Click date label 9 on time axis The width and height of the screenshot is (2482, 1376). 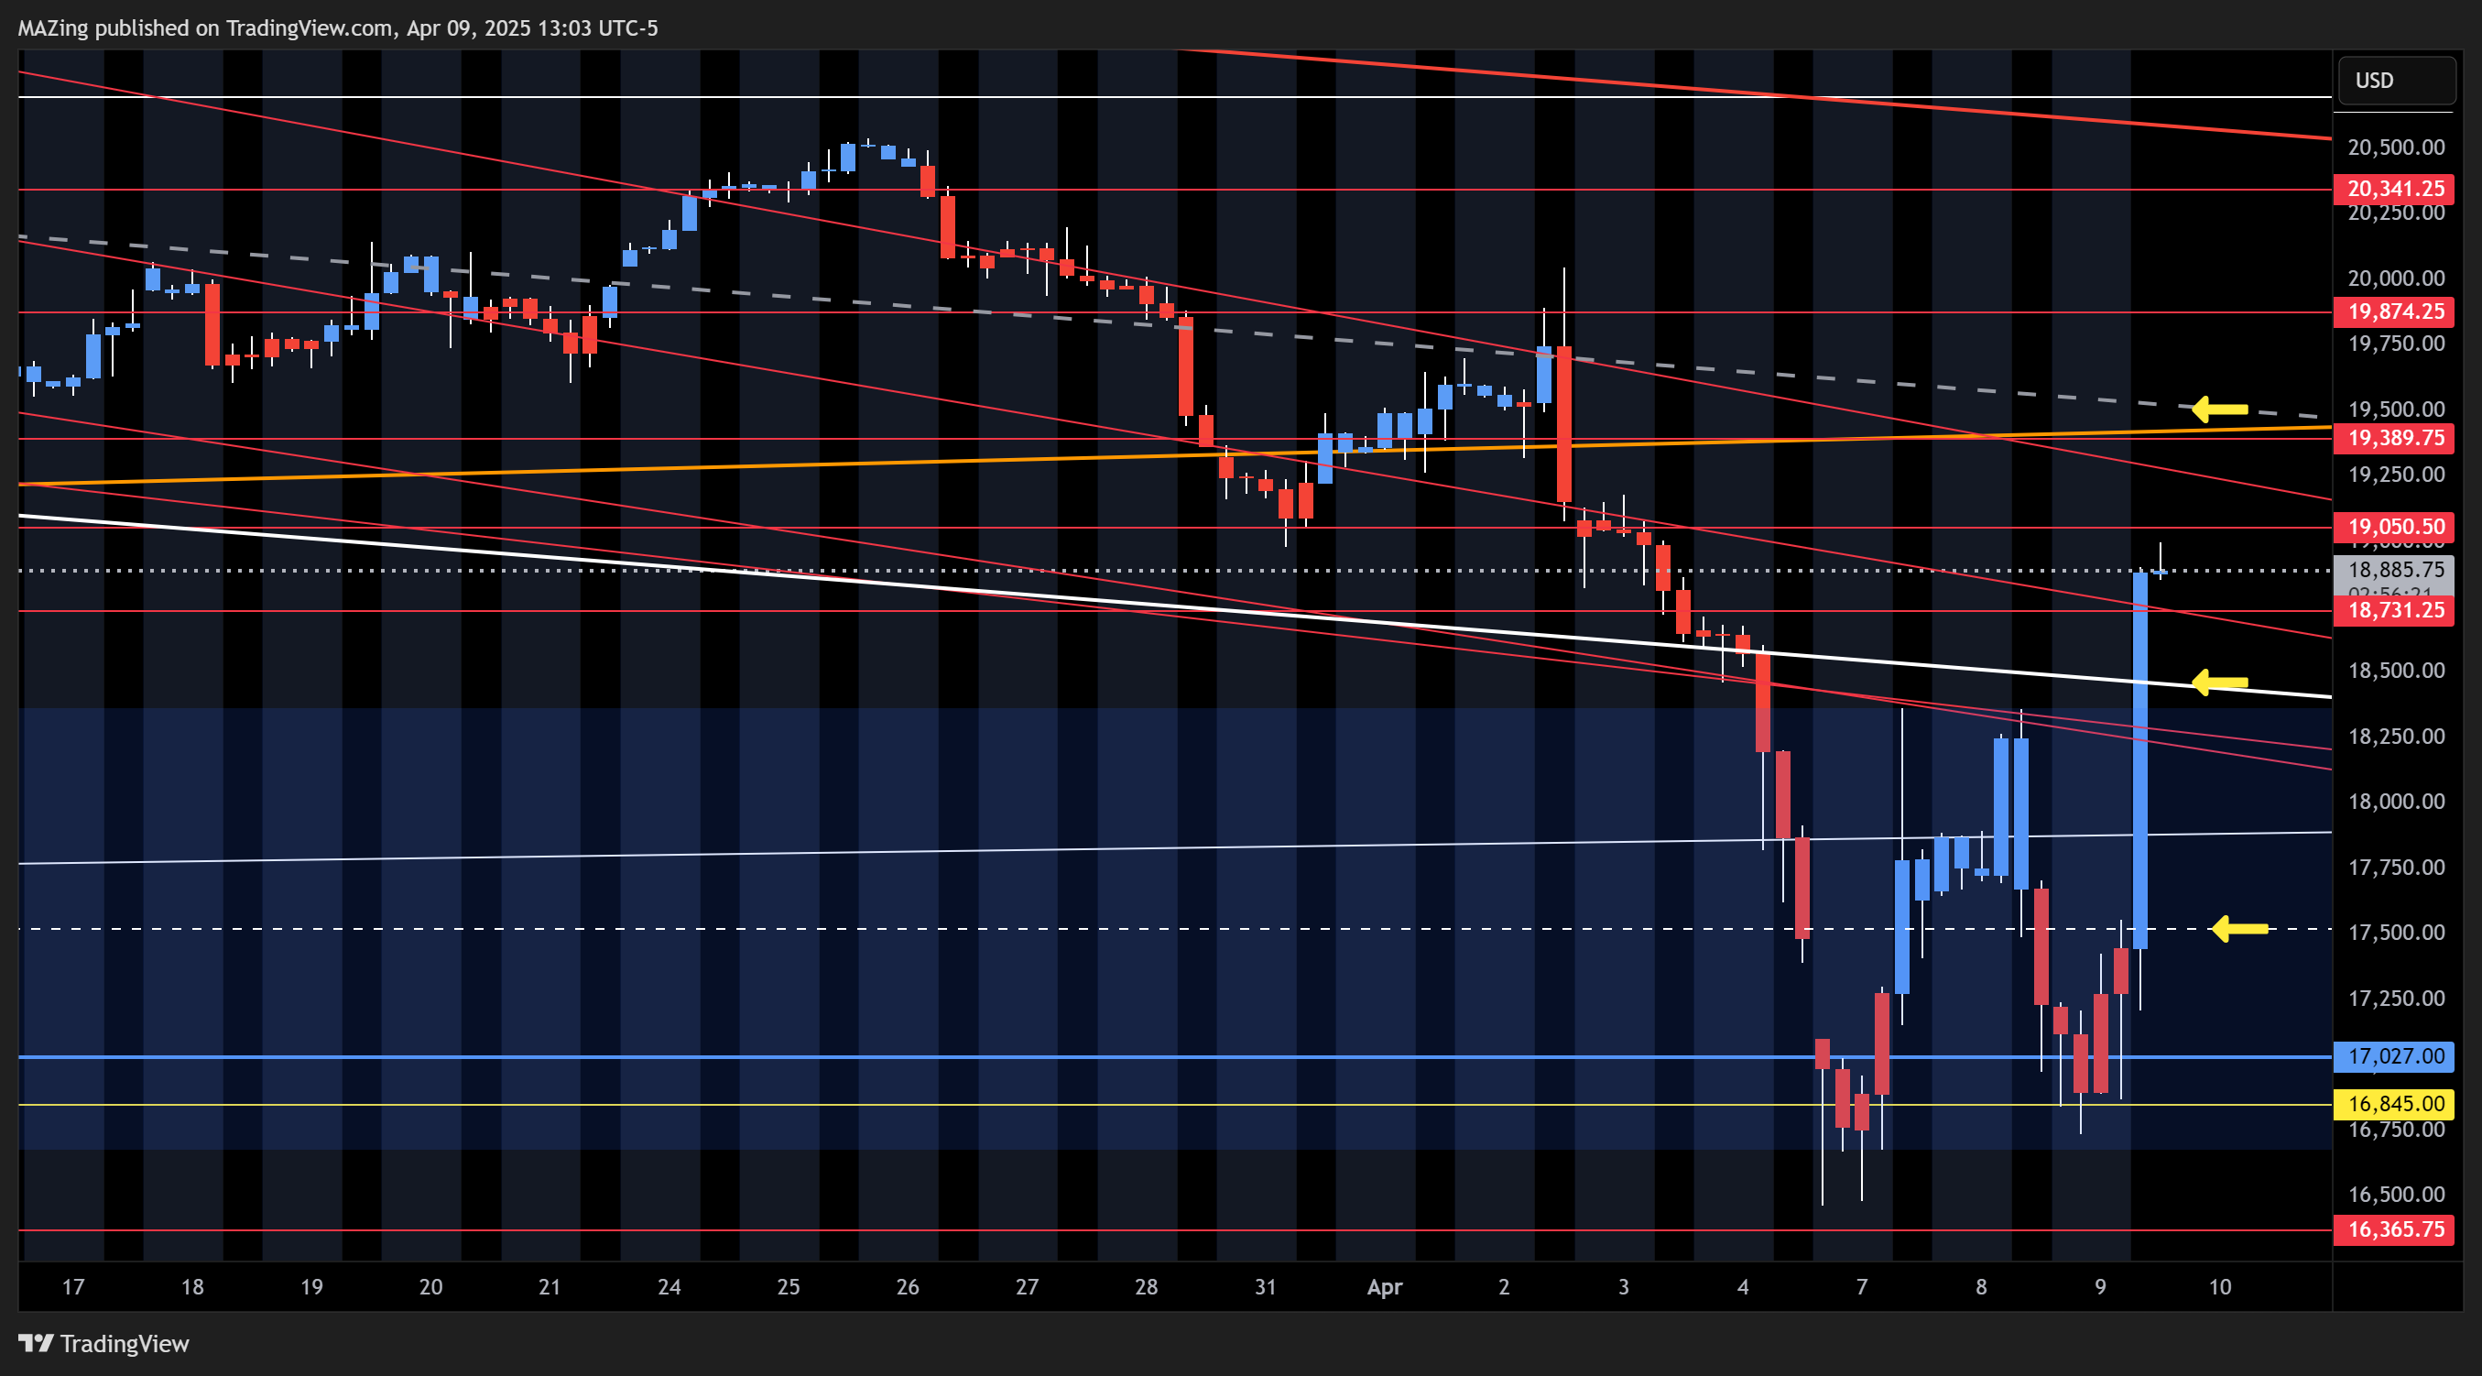(x=2100, y=1287)
